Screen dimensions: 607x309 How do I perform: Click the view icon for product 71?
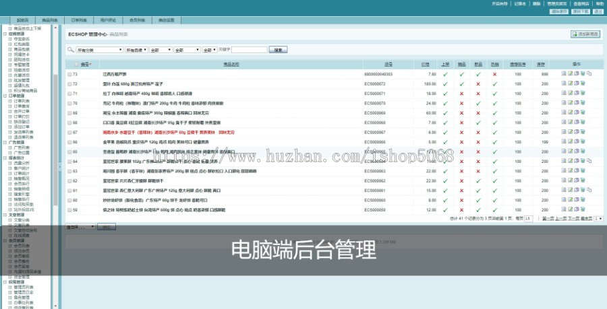564,93
